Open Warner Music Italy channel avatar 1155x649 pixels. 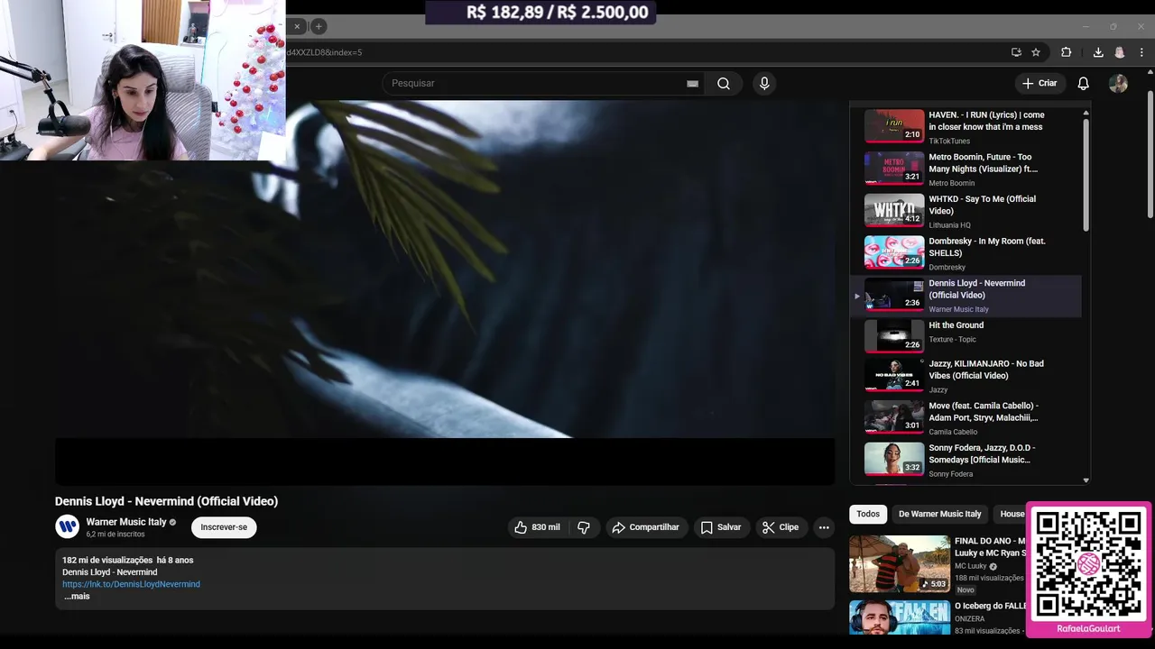tap(67, 526)
